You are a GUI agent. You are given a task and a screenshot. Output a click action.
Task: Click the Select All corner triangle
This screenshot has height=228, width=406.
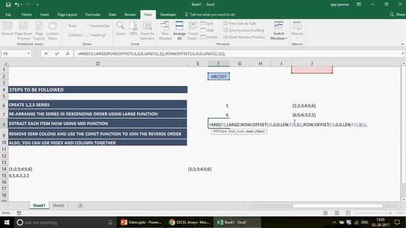[x=4, y=63]
